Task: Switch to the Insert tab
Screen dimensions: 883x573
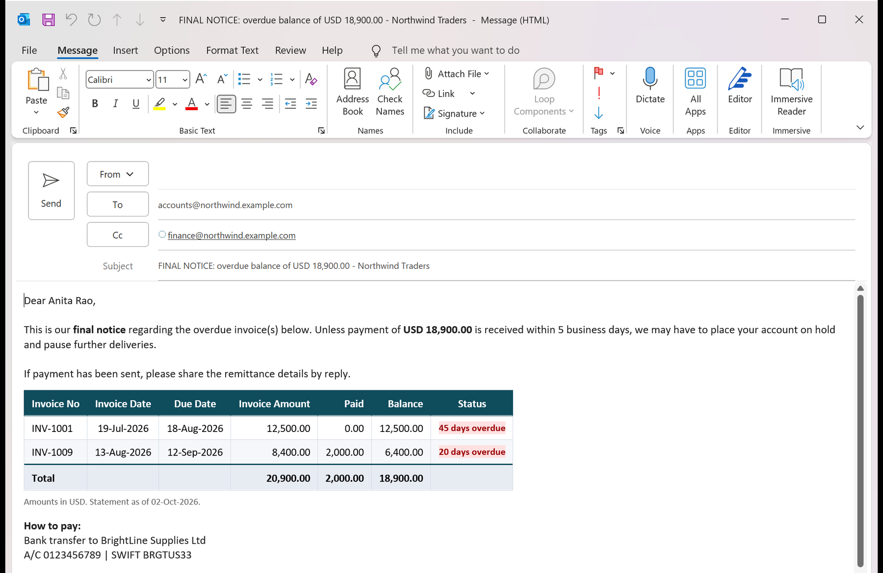Action: point(126,50)
